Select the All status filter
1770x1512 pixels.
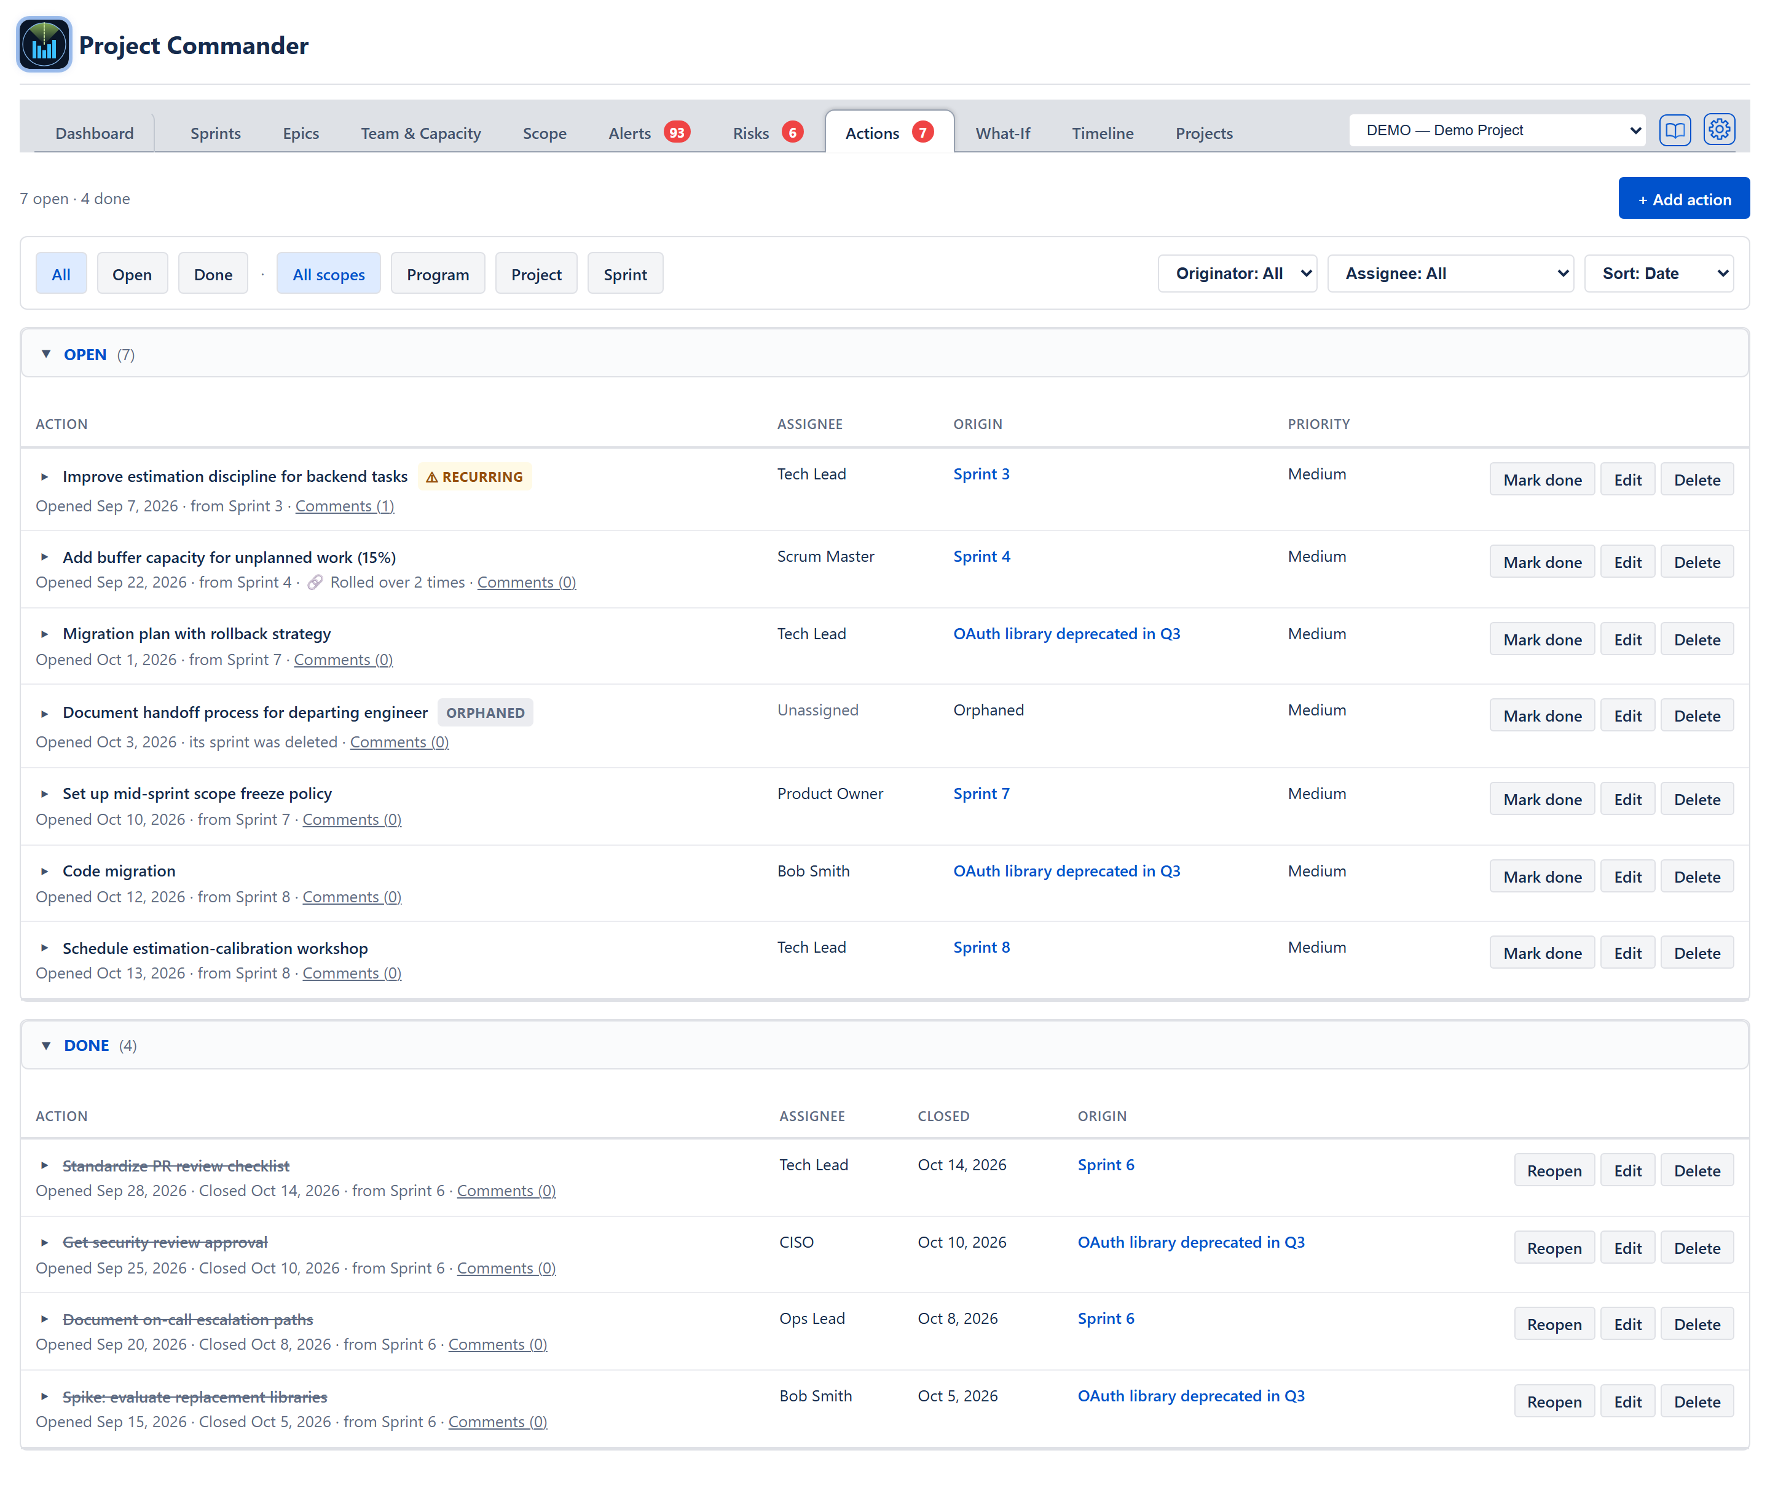pos(61,274)
